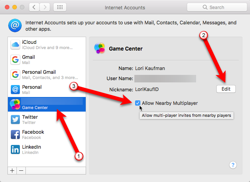
Task: Click the Facebook logo icon
Action: pyautogui.click(x=15, y=134)
